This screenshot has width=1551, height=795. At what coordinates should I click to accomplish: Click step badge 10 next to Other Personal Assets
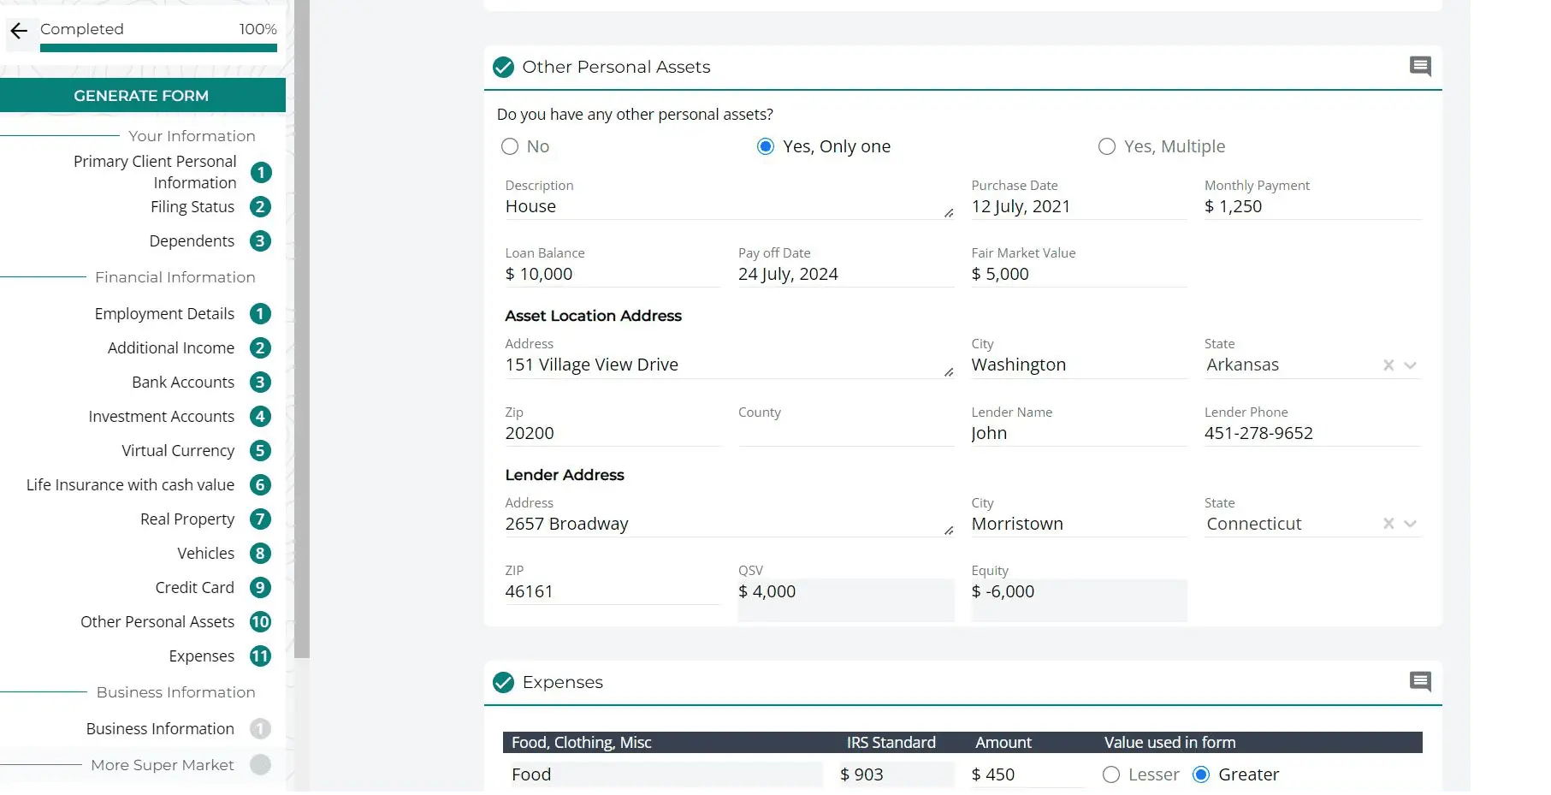261,622
